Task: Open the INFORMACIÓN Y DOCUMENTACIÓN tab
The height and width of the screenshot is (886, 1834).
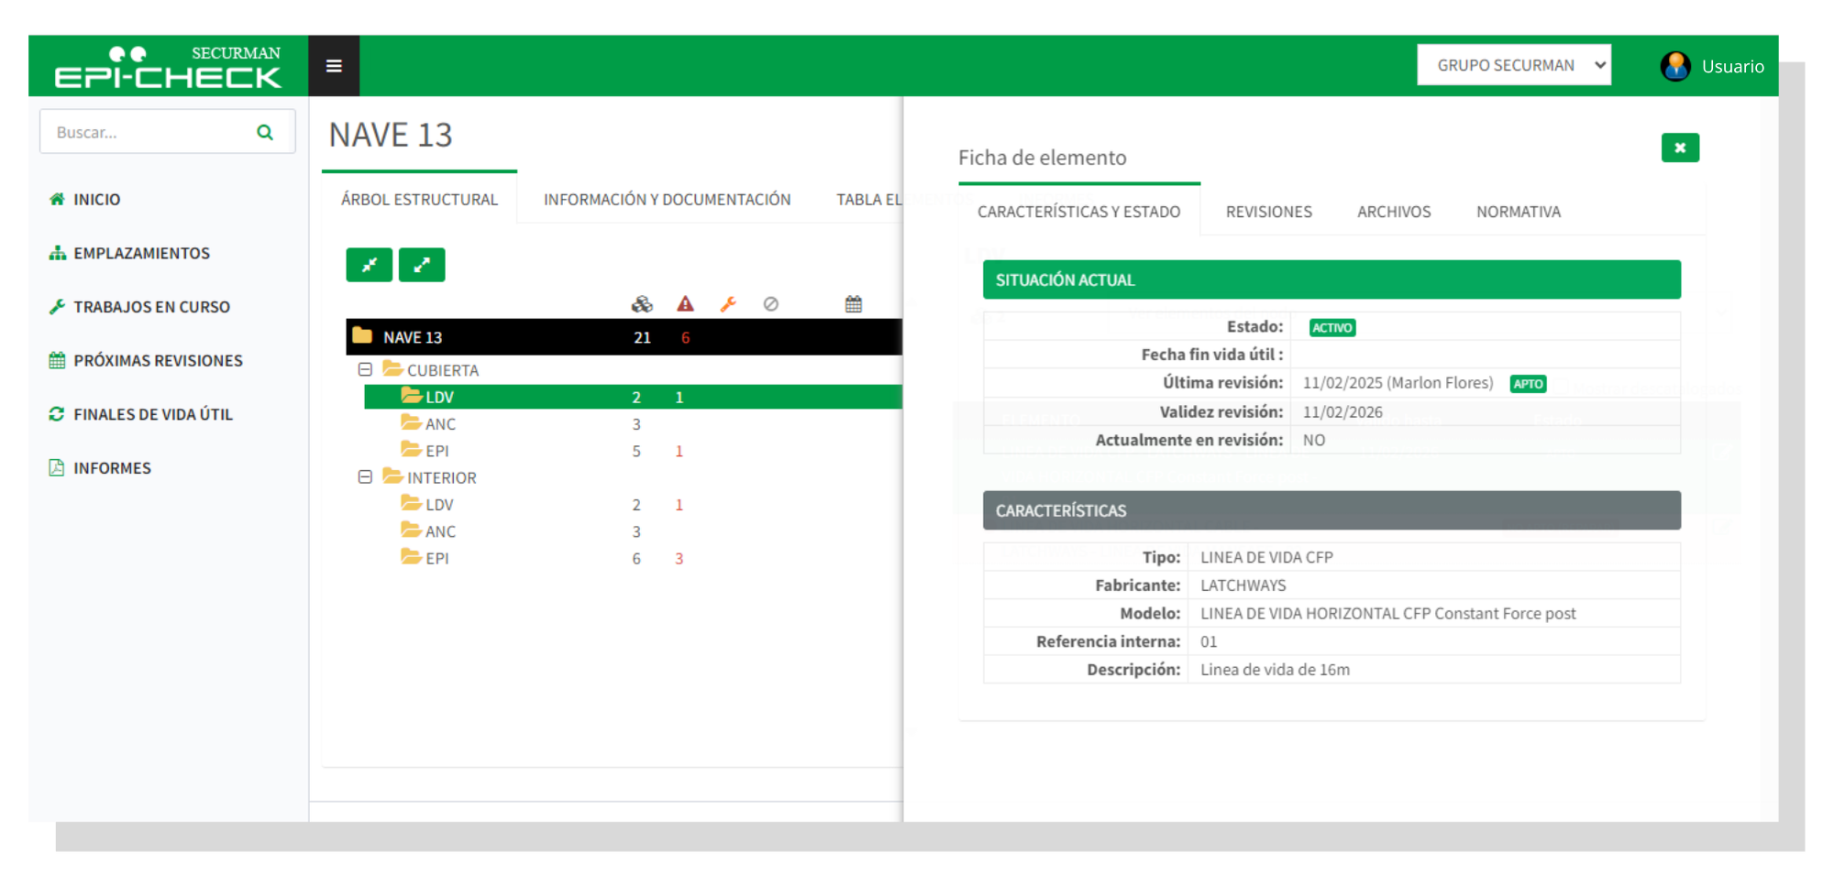Action: tap(667, 200)
